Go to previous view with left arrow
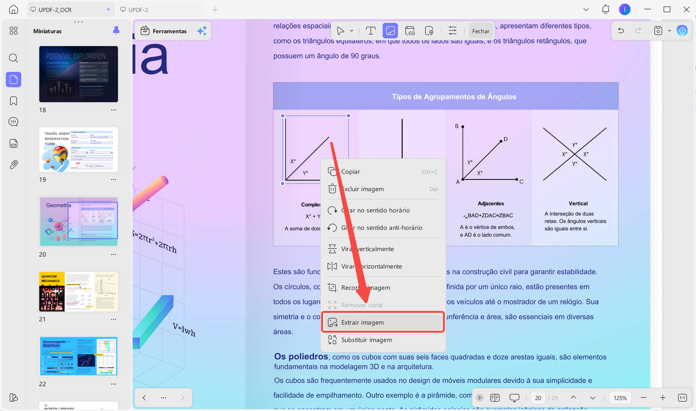Screen dimensions: 696x411 pyautogui.click(x=144, y=398)
